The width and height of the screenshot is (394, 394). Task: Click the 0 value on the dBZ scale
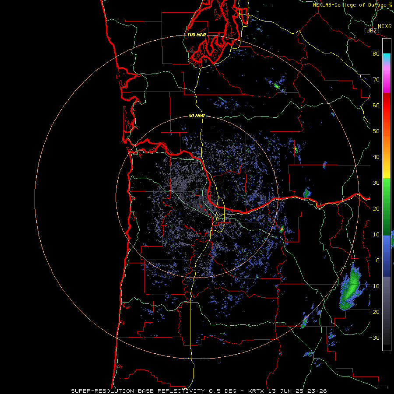point(377,260)
